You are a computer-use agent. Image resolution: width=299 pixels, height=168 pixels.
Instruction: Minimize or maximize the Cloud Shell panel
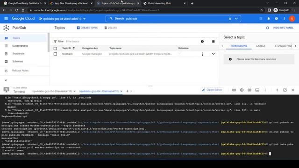(x=277, y=90)
